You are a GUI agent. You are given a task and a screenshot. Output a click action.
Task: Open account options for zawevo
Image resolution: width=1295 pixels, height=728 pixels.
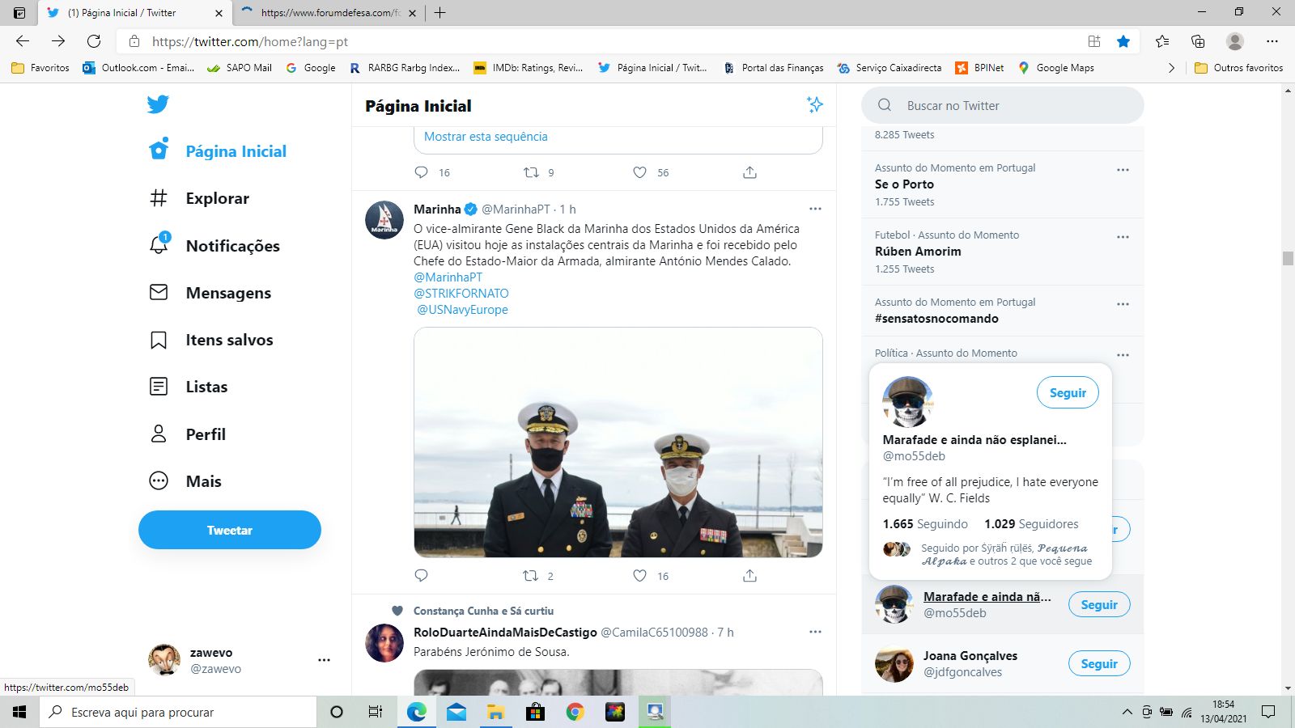tap(324, 660)
